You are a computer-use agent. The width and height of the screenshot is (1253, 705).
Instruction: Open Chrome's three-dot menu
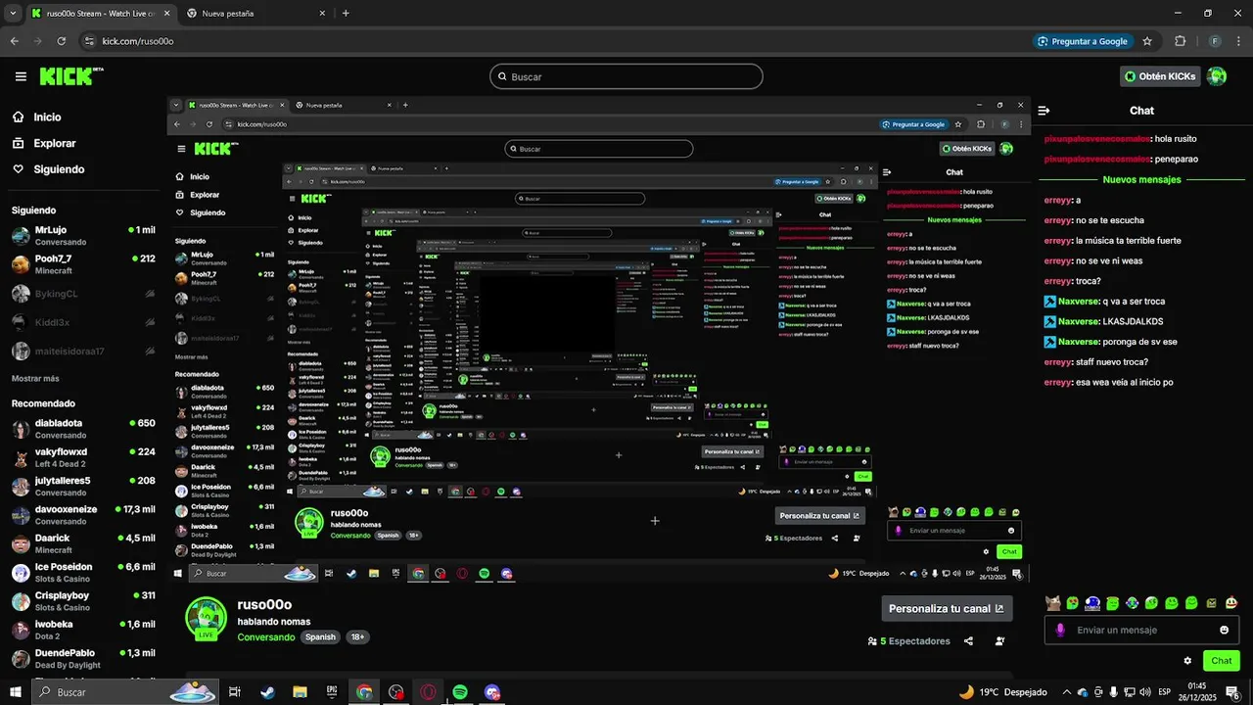(1236, 41)
